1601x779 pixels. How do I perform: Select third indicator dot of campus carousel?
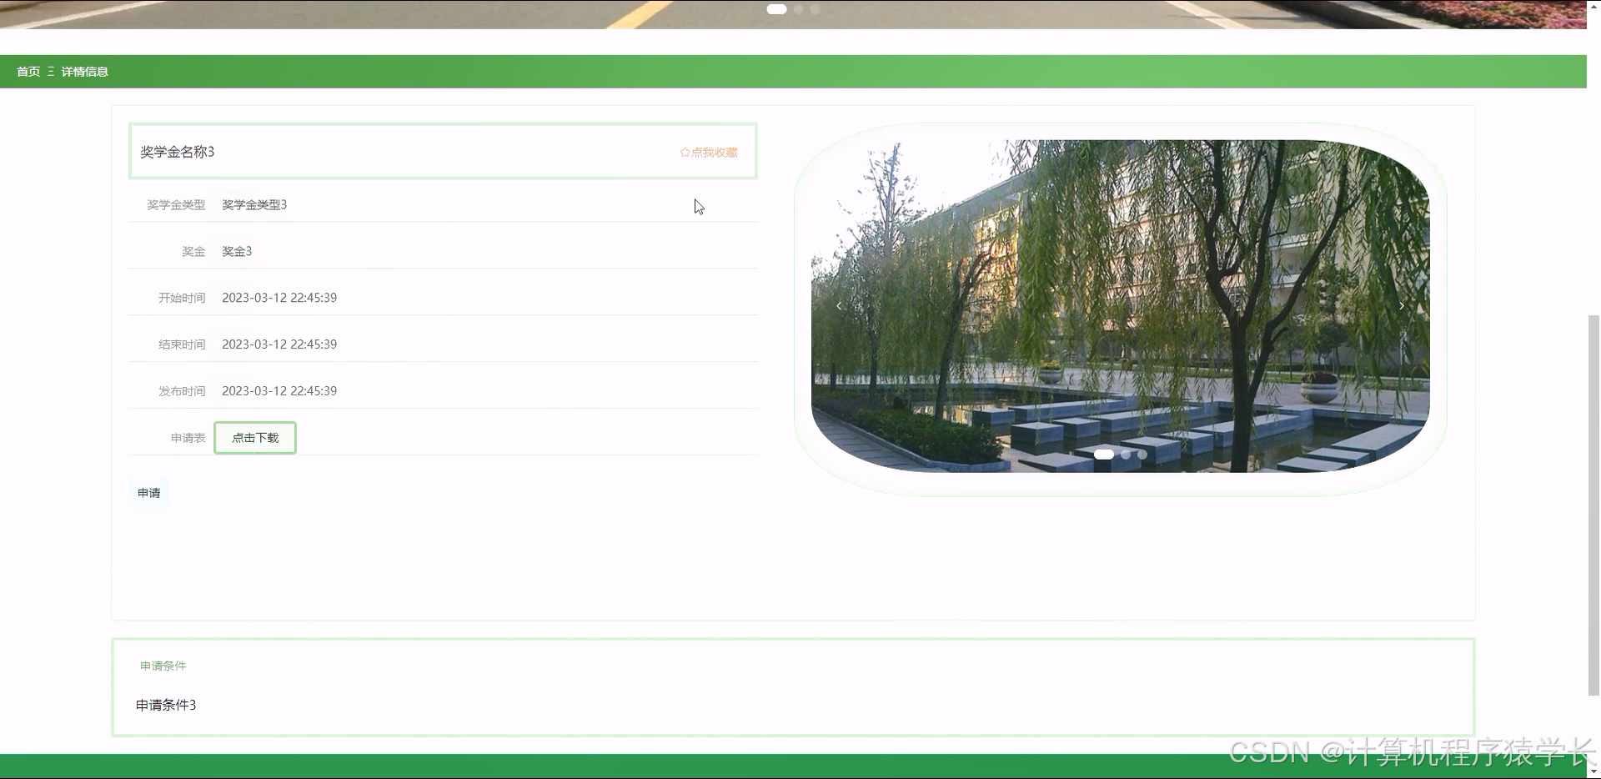[x=1142, y=455]
